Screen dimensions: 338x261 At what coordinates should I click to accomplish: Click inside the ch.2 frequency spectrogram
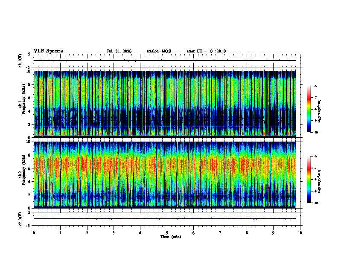pyautogui.click(x=165, y=175)
